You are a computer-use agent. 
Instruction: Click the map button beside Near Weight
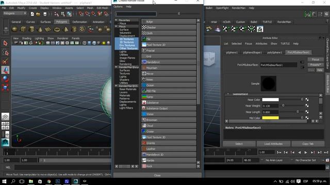(x=307, y=106)
